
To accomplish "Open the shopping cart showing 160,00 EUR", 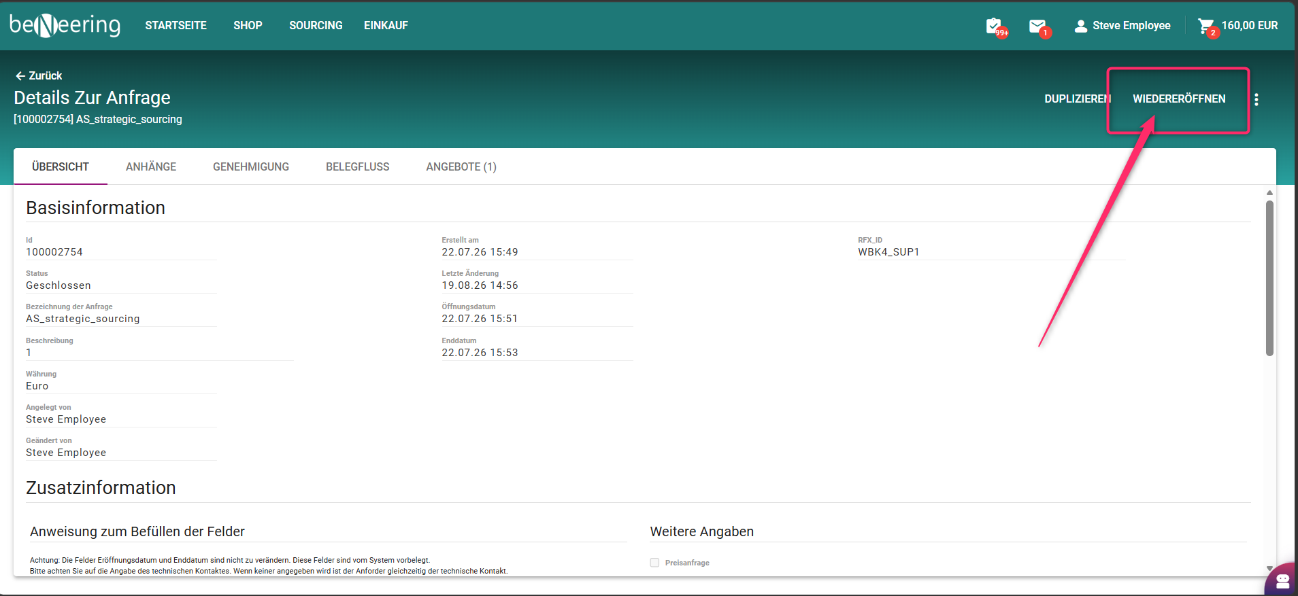I will (x=1237, y=27).
